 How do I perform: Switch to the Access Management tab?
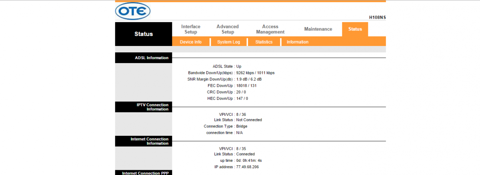pyautogui.click(x=270, y=29)
